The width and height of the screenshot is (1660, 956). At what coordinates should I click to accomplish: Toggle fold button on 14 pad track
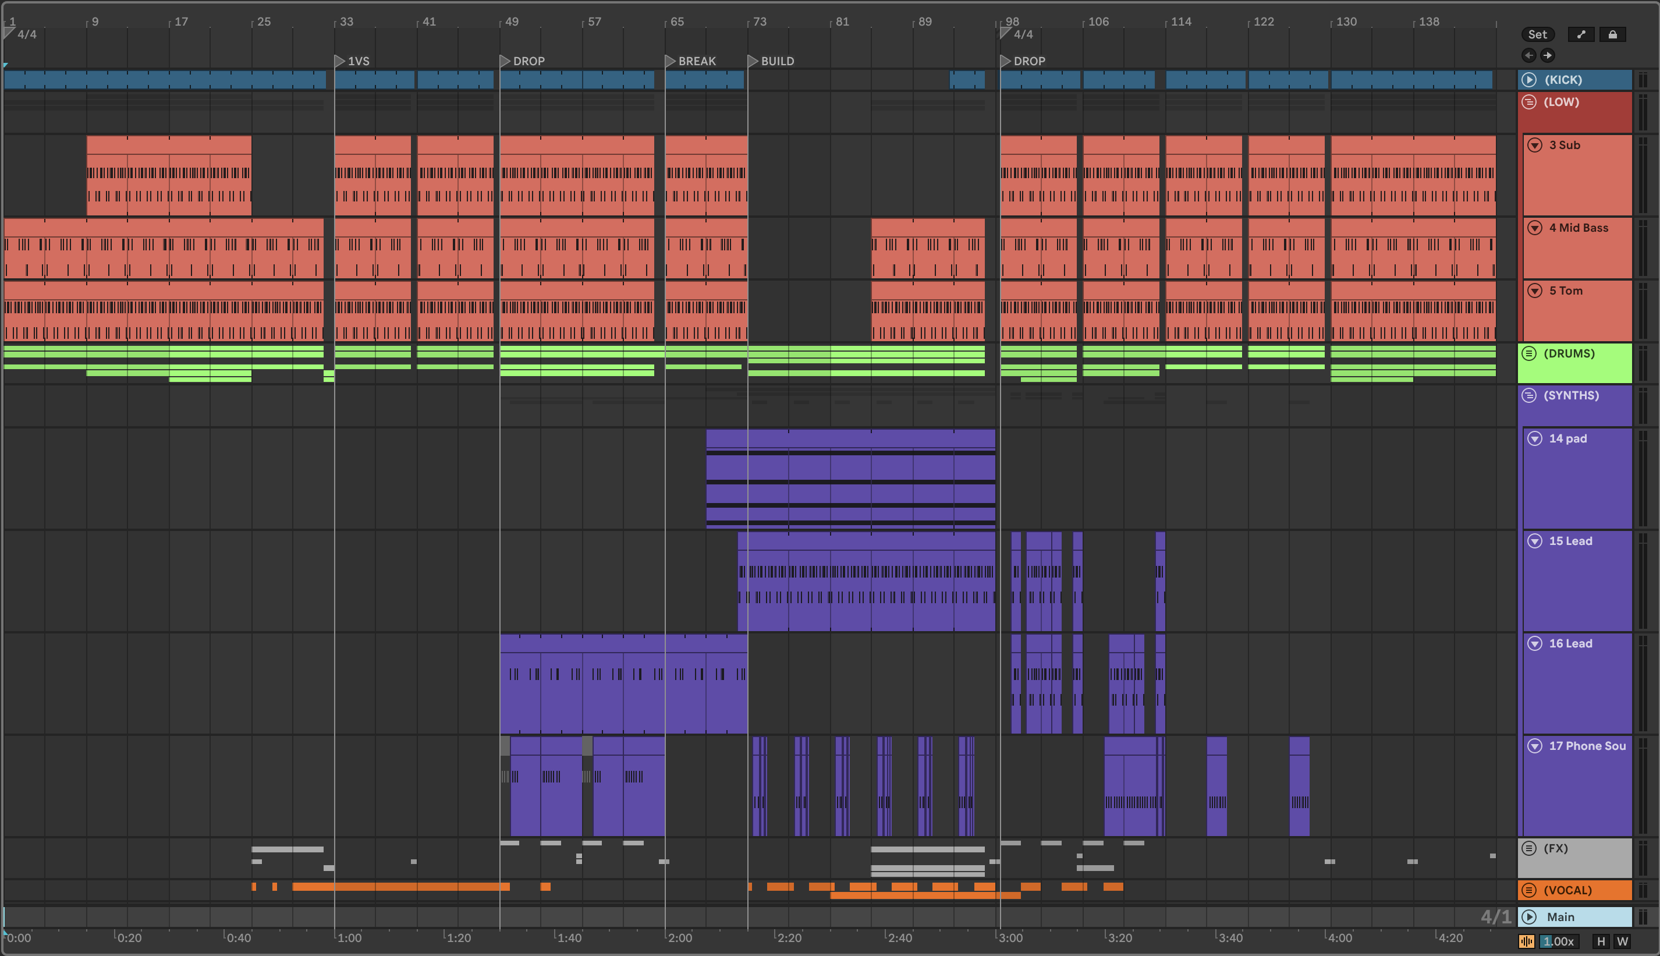[1535, 438]
